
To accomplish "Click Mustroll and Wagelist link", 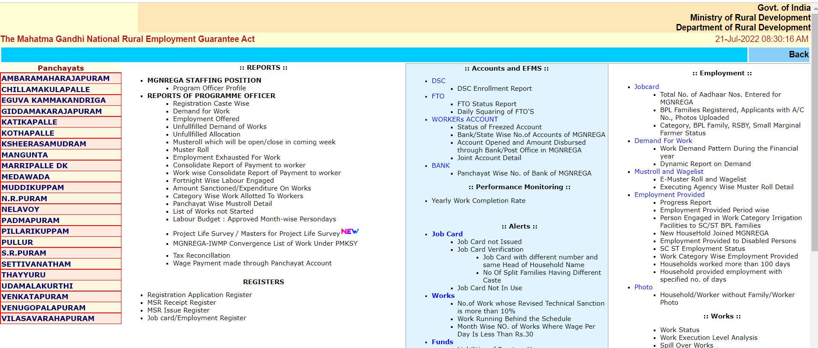I will tap(669, 172).
